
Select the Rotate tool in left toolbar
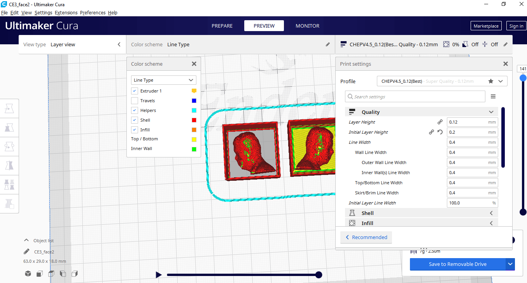pyautogui.click(x=9, y=147)
